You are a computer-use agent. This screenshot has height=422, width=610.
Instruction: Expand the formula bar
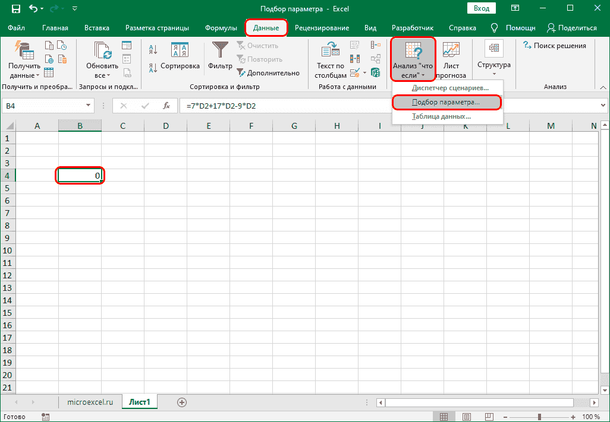[603, 106]
